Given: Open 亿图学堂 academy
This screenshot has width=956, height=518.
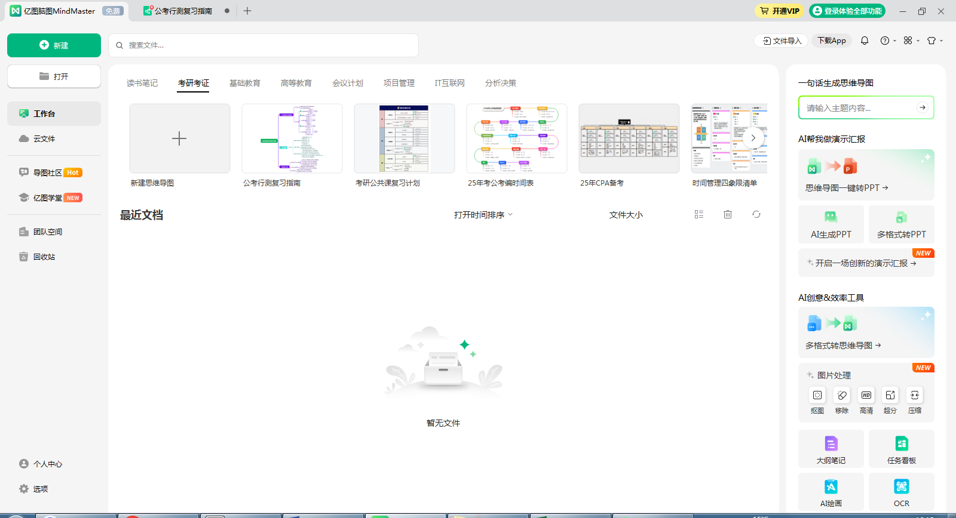Looking at the screenshot, I should (x=54, y=198).
